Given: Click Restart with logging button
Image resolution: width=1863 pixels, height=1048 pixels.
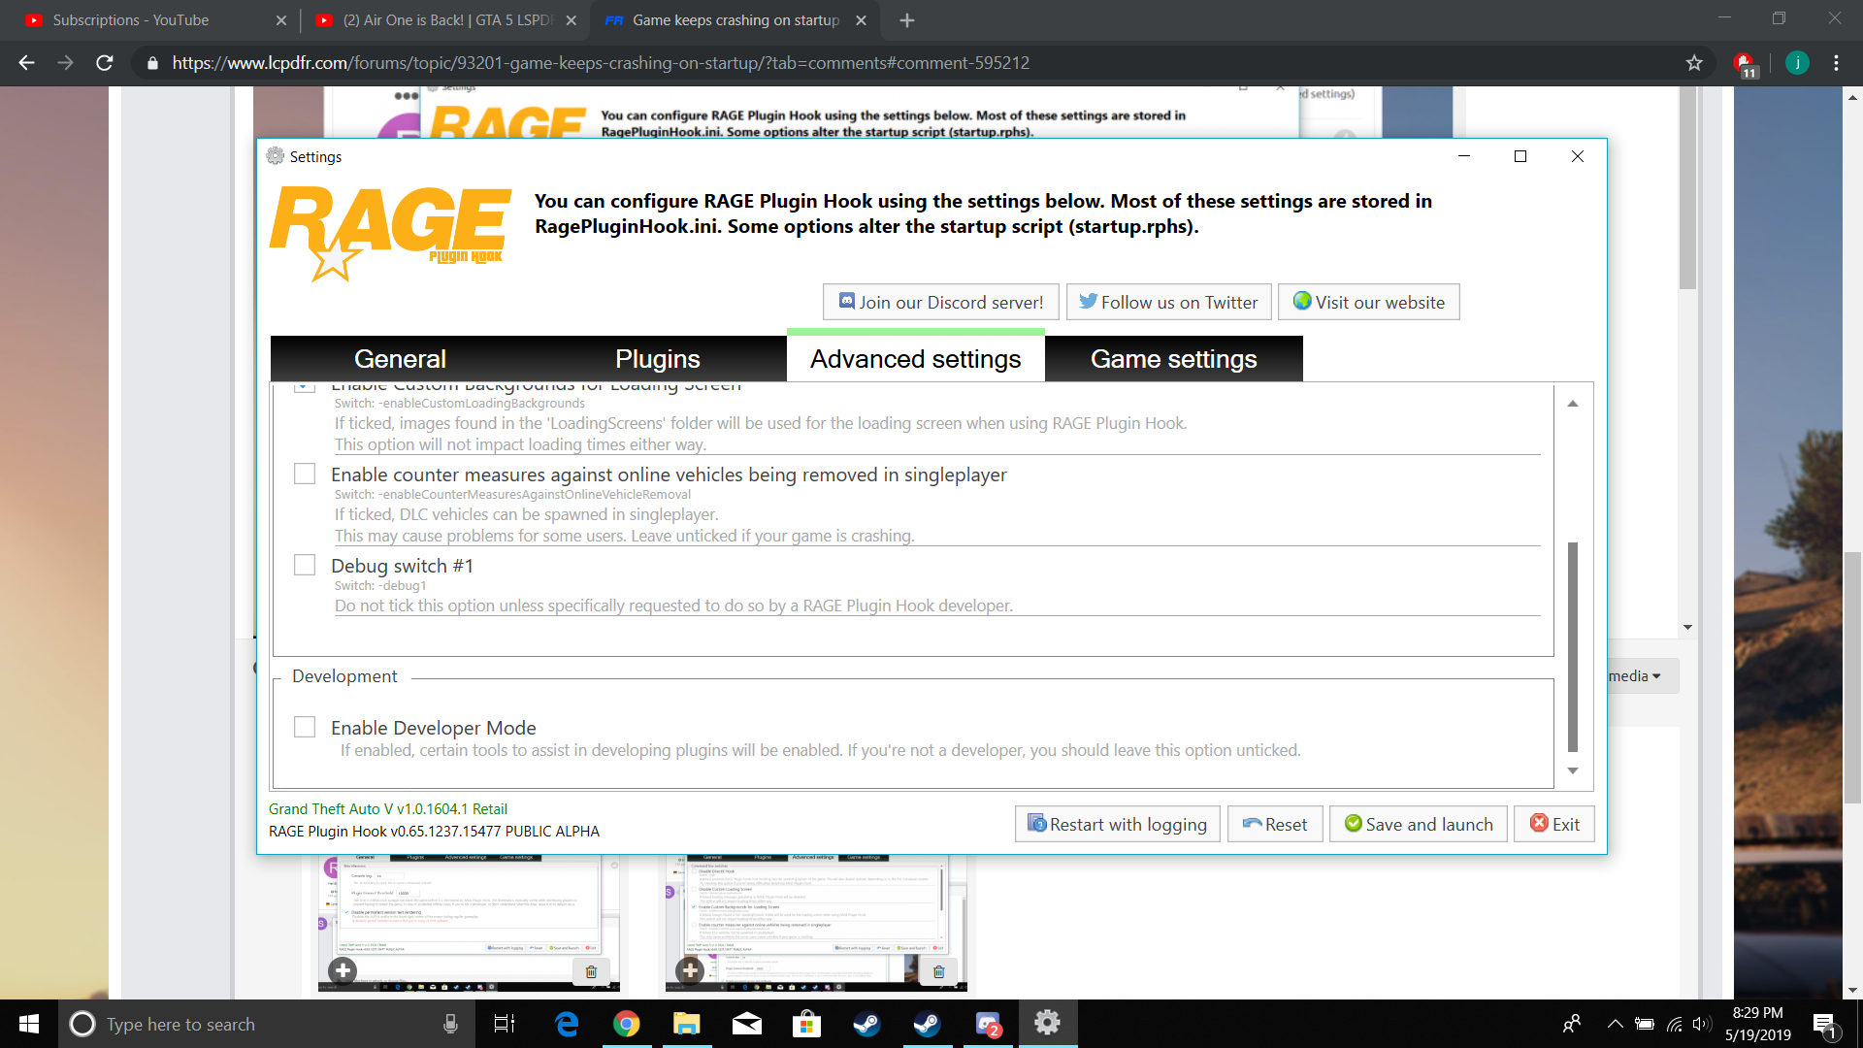Looking at the screenshot, I should click(x=1117, y=824).
